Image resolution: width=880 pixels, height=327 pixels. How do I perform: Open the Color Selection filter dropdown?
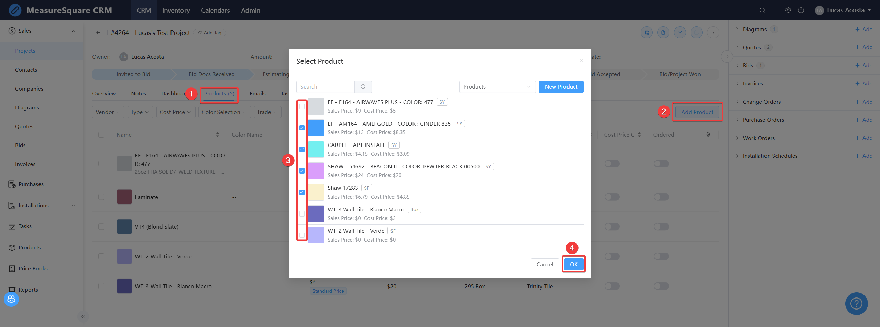point(224,112)
